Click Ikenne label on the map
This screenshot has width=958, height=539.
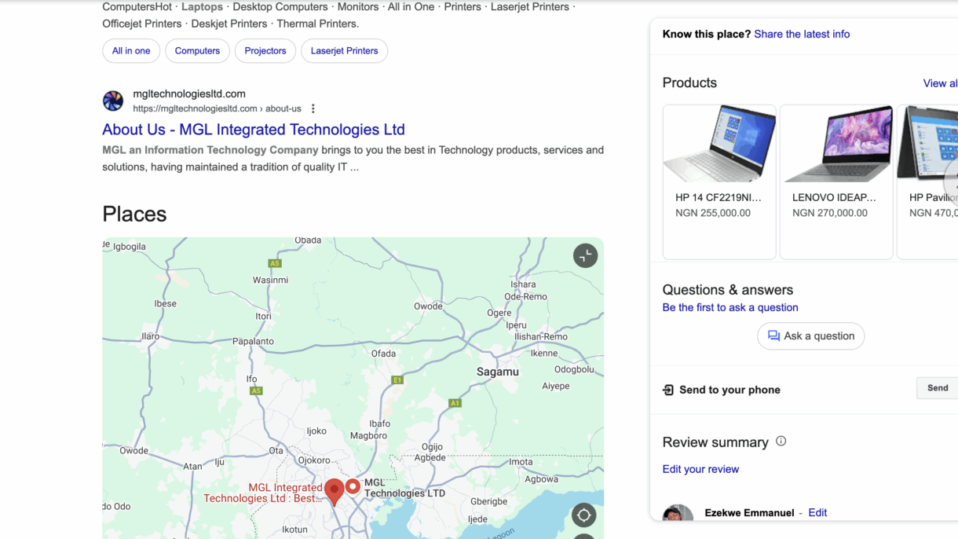(x=544, y=354)
